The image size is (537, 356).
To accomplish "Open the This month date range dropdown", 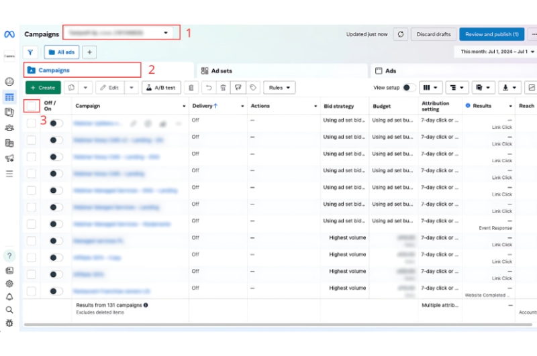I will point(496,52).
